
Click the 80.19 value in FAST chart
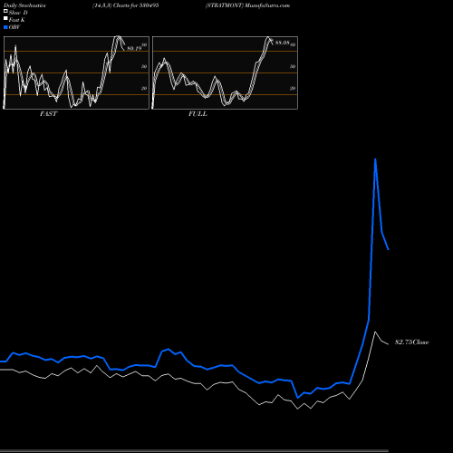point(134,48)
